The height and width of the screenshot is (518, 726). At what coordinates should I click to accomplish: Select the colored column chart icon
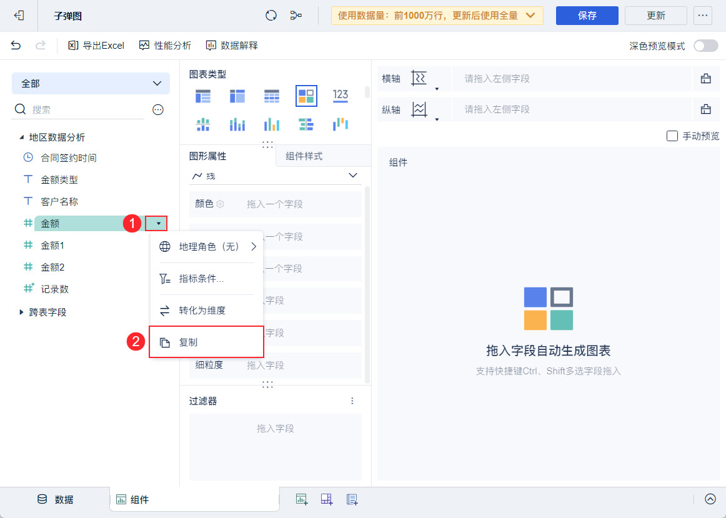(271, 124)
